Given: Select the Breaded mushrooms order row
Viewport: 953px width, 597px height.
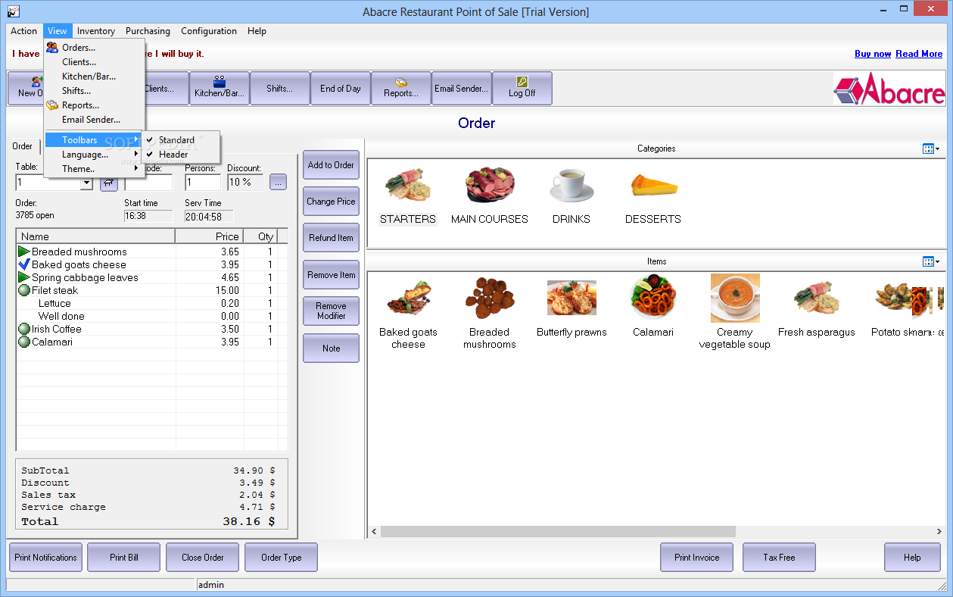Looking at the screenshot, I should [x=151, y=252].
